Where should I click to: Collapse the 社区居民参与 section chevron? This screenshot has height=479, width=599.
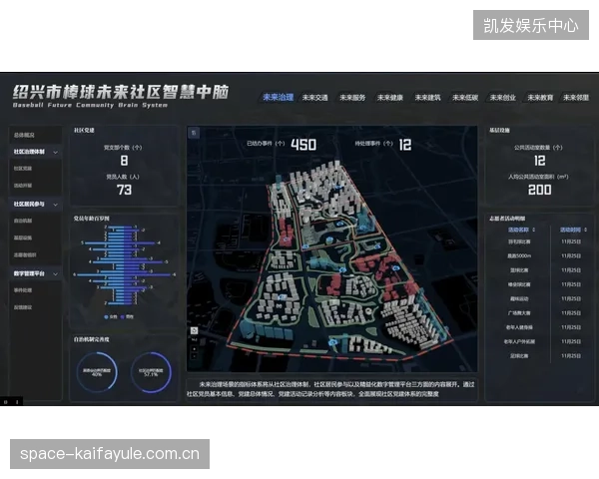[x=55, y=205]
